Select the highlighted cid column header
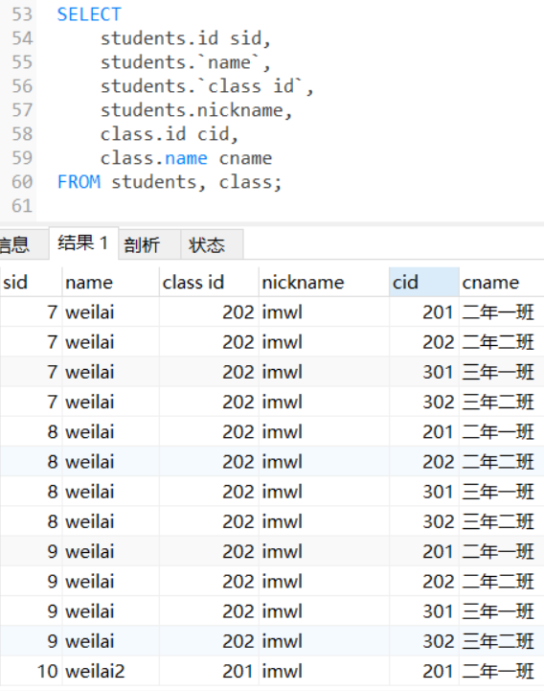The image size is (544, 691). [x=423, y=282]
